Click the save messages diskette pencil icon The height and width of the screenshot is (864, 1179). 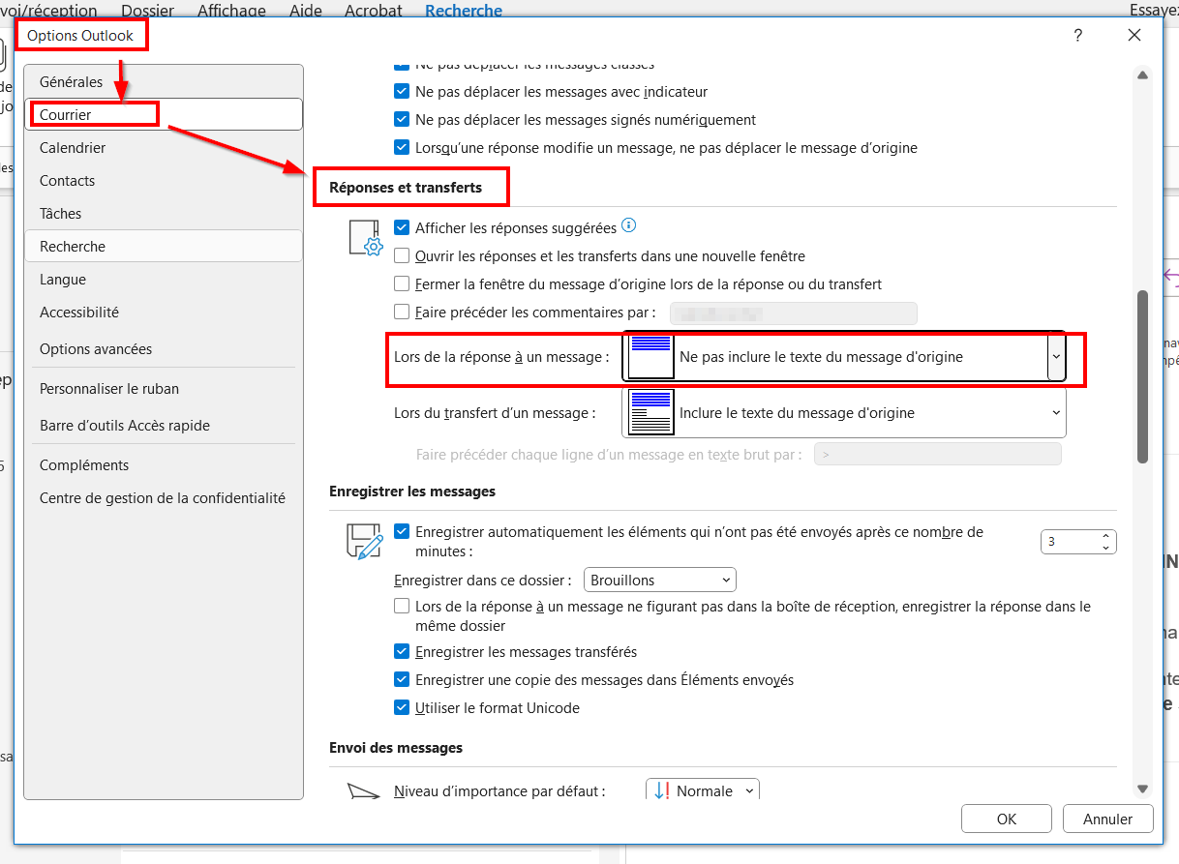click(x=365, y=541)
